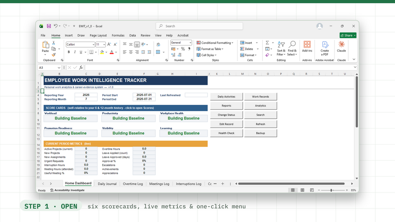Expand the font size dropdown

click(104, 44)
